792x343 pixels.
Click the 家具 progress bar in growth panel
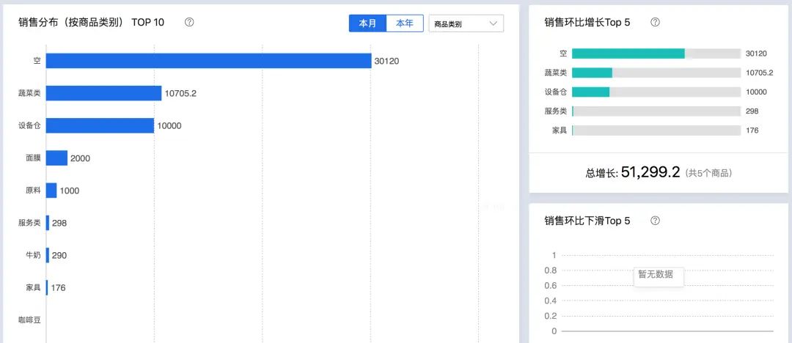(x=656, y=130)
